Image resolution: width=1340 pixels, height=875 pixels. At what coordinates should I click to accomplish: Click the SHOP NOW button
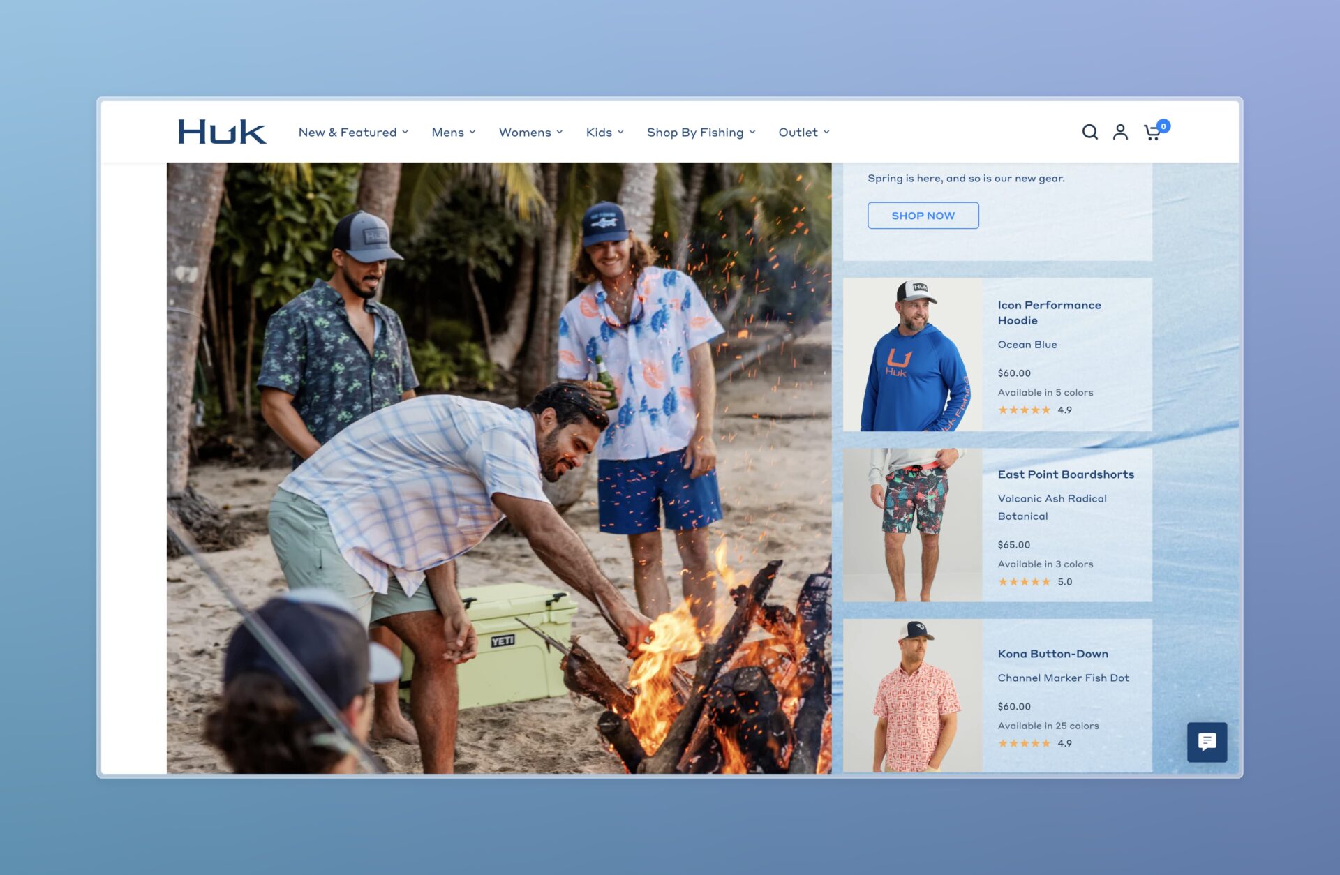(923, 216)
